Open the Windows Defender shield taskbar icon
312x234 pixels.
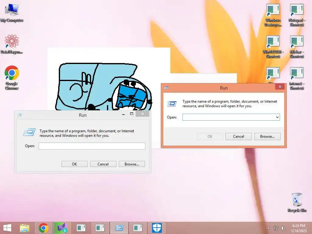pos(157,228)
